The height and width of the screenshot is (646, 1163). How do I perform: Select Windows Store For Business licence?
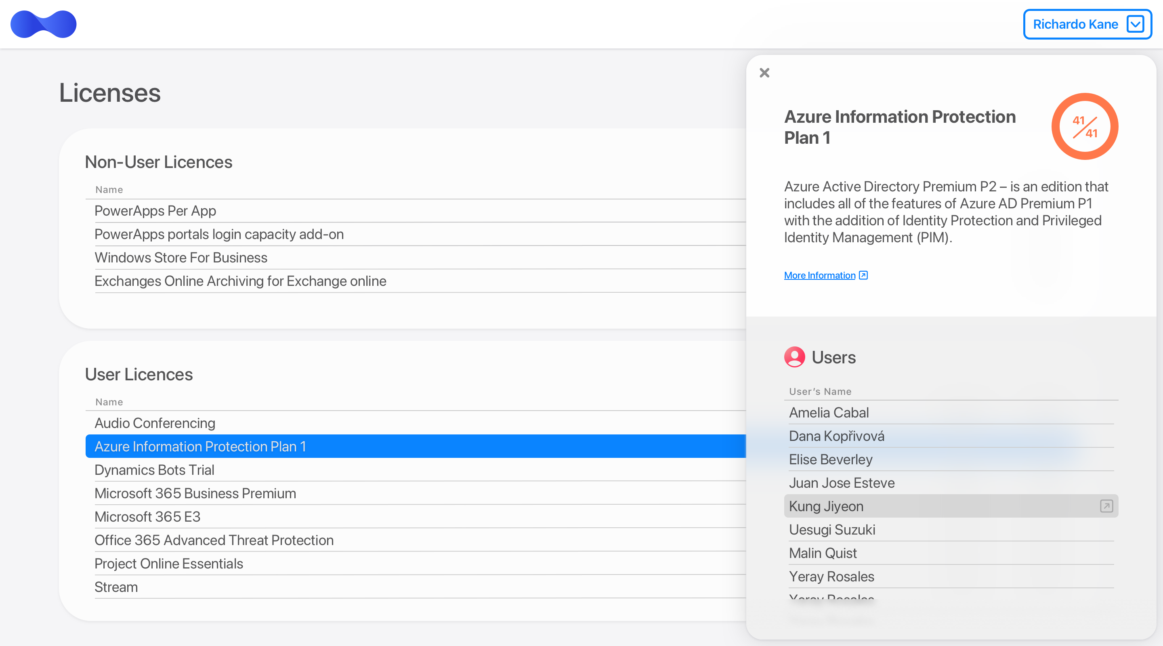coord(416,258)
